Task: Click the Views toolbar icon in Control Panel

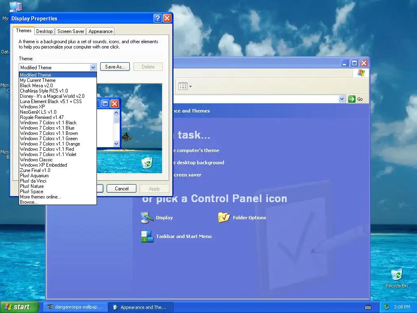Action: pyautogui.click(x=183, y=86)
